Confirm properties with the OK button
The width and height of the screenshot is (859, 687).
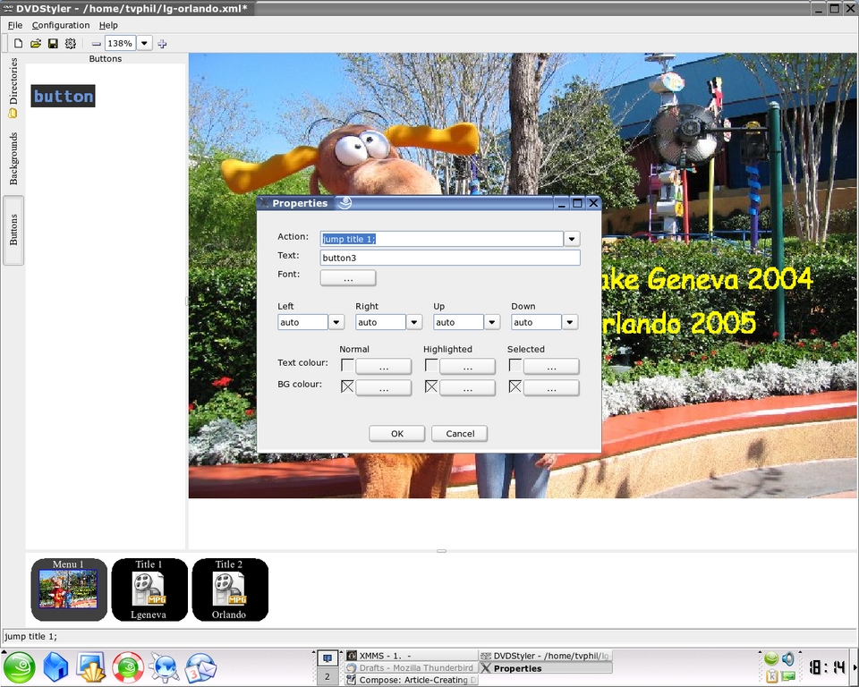tap(396, 433)
